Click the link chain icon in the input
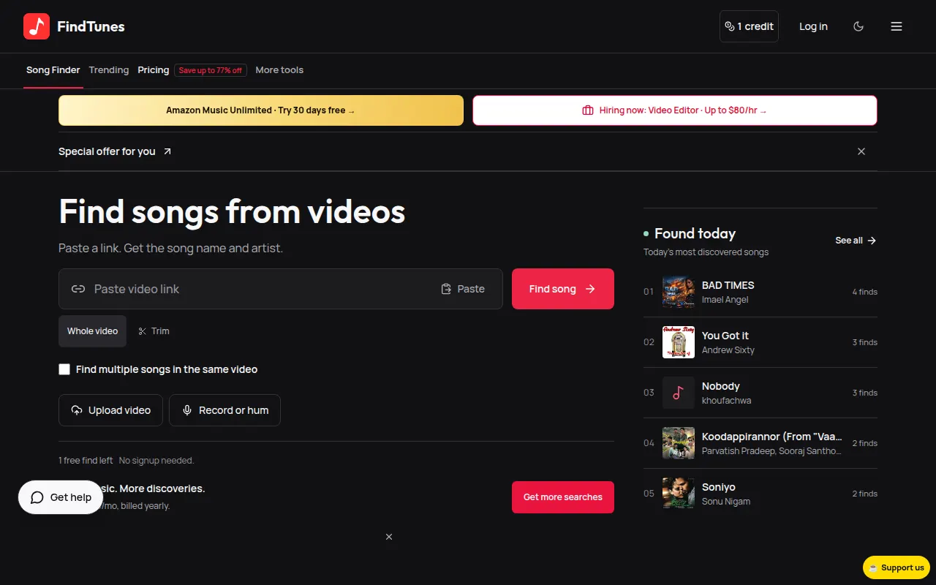 pyautogui.click(x=78, y=289)
